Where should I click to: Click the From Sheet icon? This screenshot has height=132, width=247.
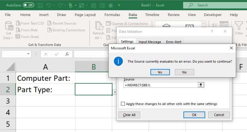(18, 37)
